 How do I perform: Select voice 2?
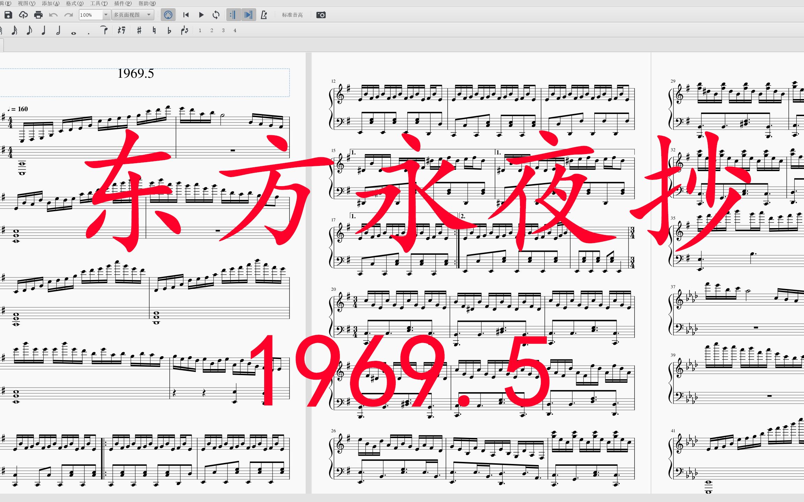[212, 31]
